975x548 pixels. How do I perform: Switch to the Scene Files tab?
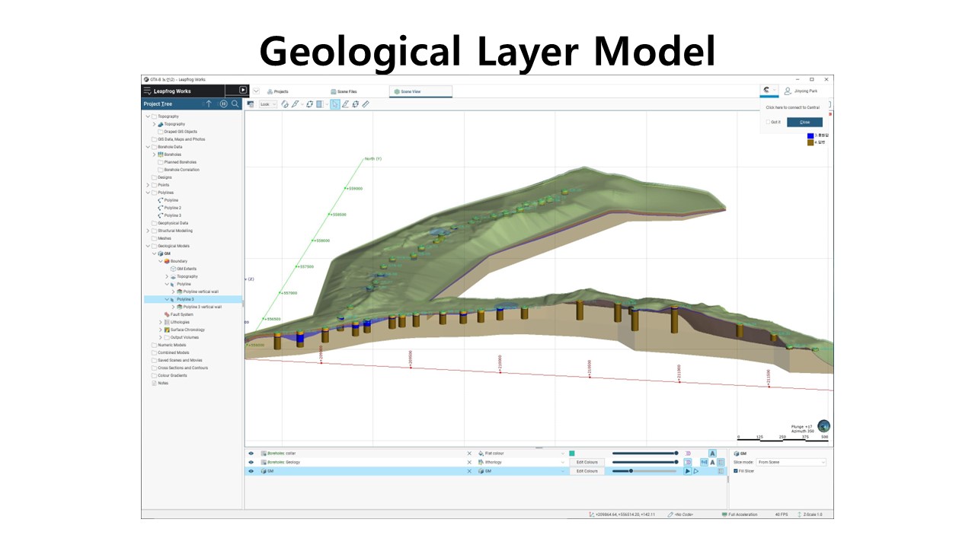point(344,91)
